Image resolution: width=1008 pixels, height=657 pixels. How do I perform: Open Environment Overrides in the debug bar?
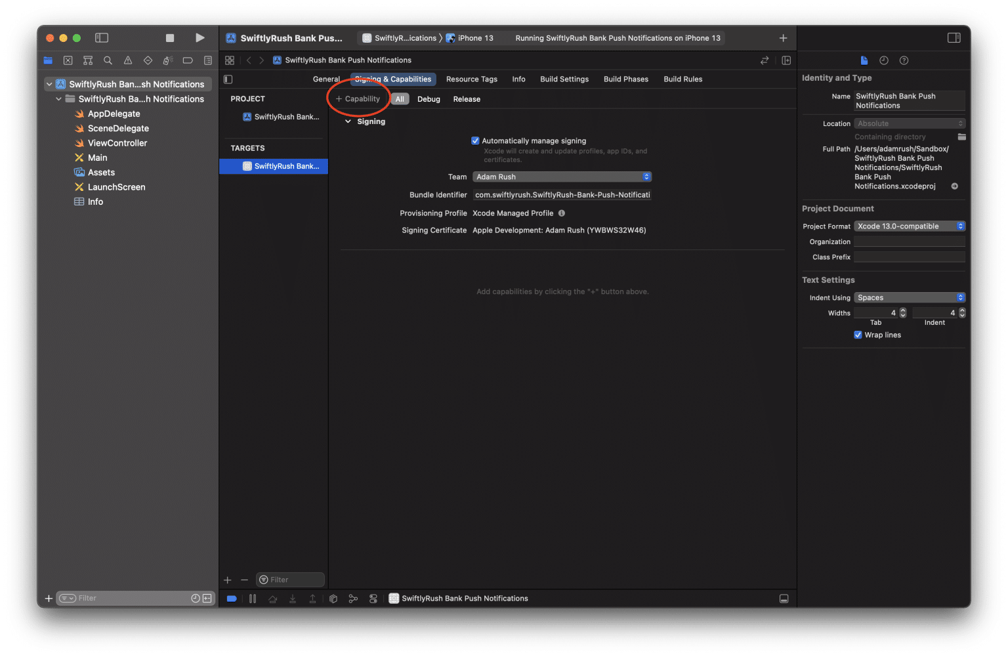373,599
